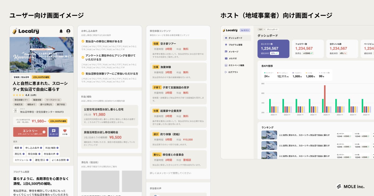Click the red エントリー button
374x196 pixels.
tap(30, 132)
